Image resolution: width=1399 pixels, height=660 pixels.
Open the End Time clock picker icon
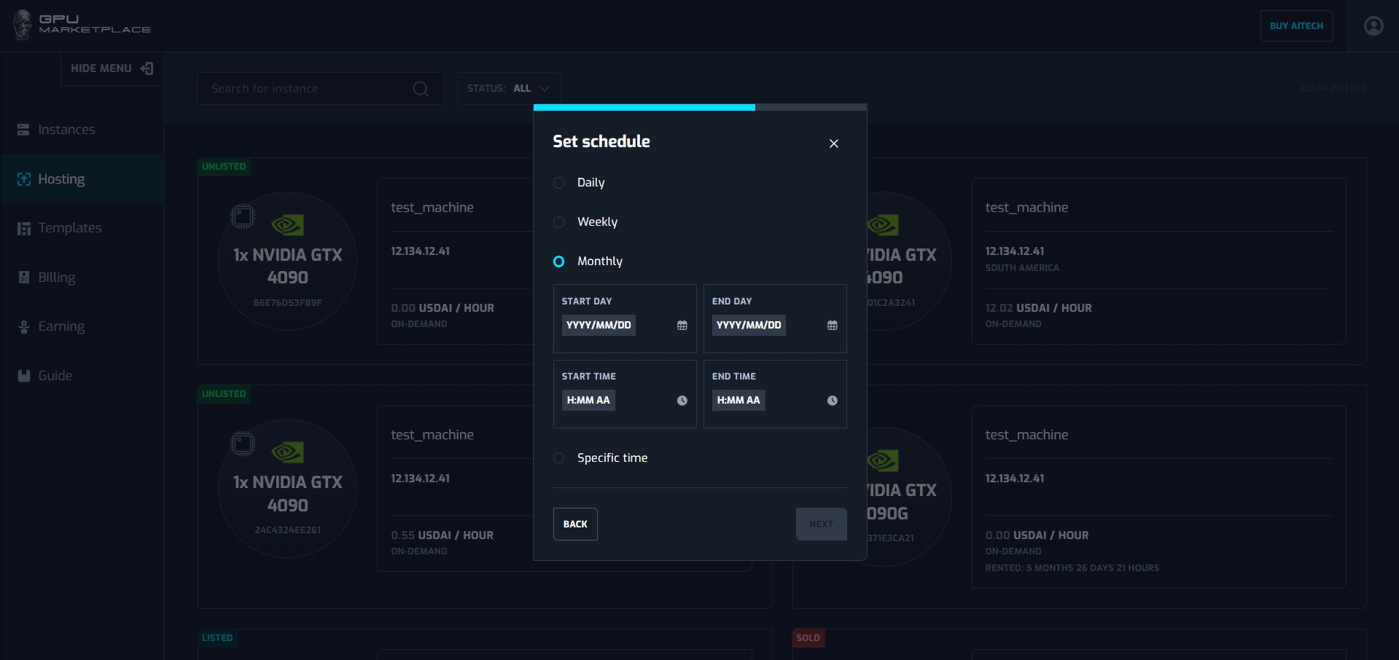pyautogui.click(x=832, y=401)
